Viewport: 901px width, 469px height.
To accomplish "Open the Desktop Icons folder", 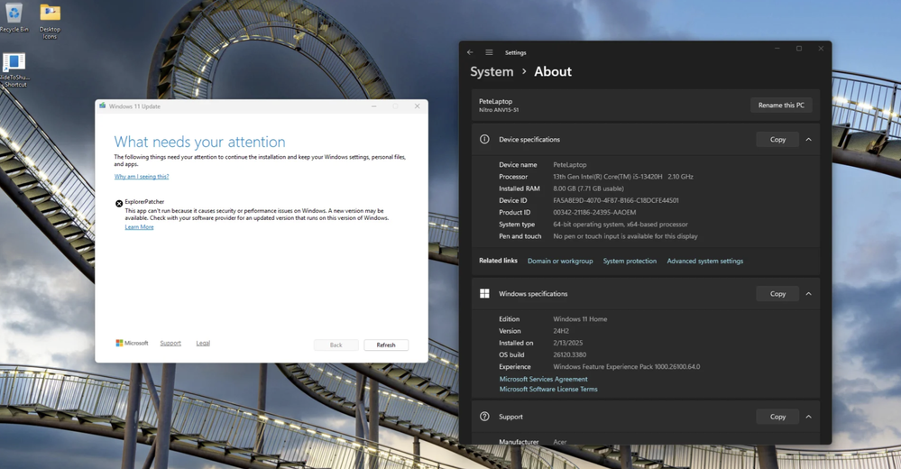I will [x=50, y=22].
